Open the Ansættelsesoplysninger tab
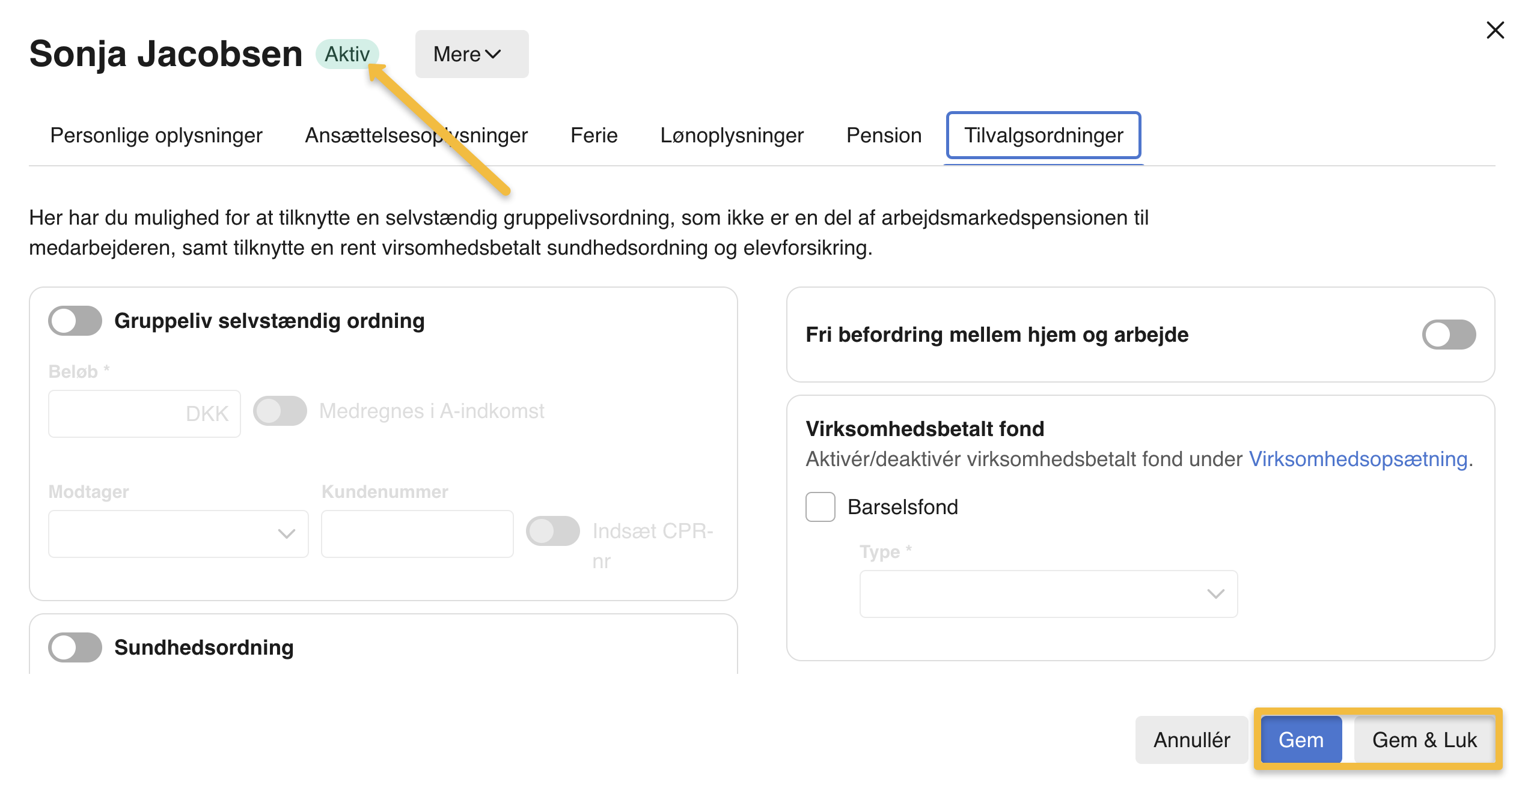The width and height of the screenshot is (1528, 794). [x=416, y=135]
